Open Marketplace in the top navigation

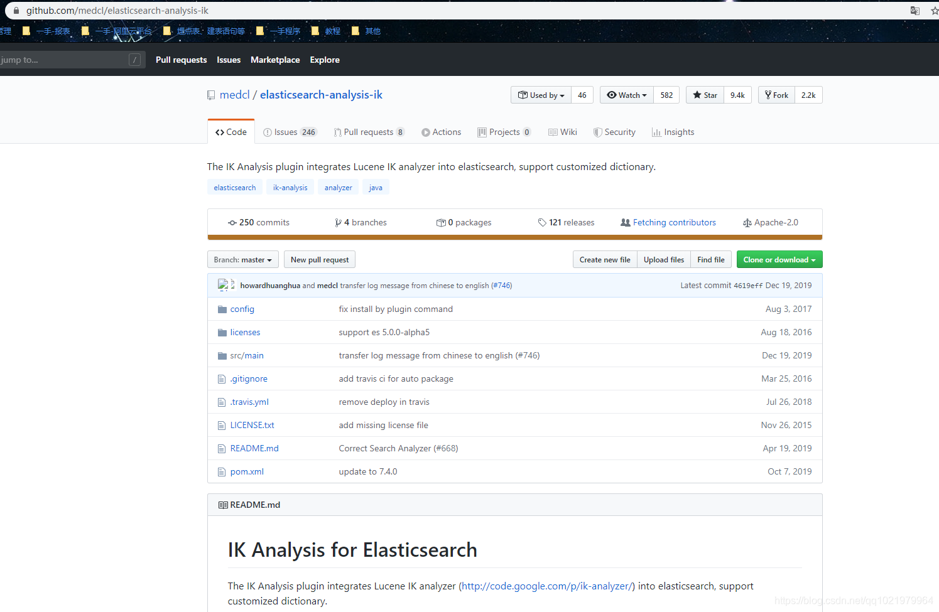coord(275,60)
